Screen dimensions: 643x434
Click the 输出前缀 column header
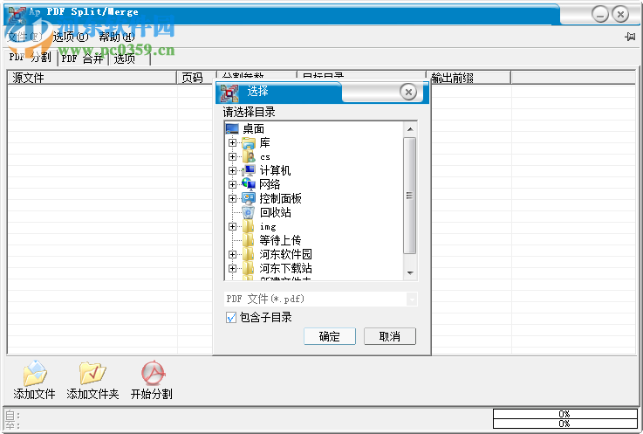469,78
